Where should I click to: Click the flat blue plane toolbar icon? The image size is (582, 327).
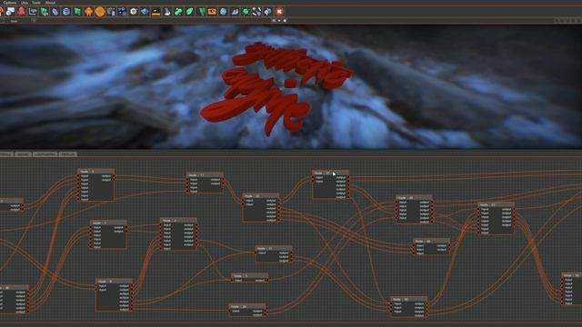tap(145, 12)
